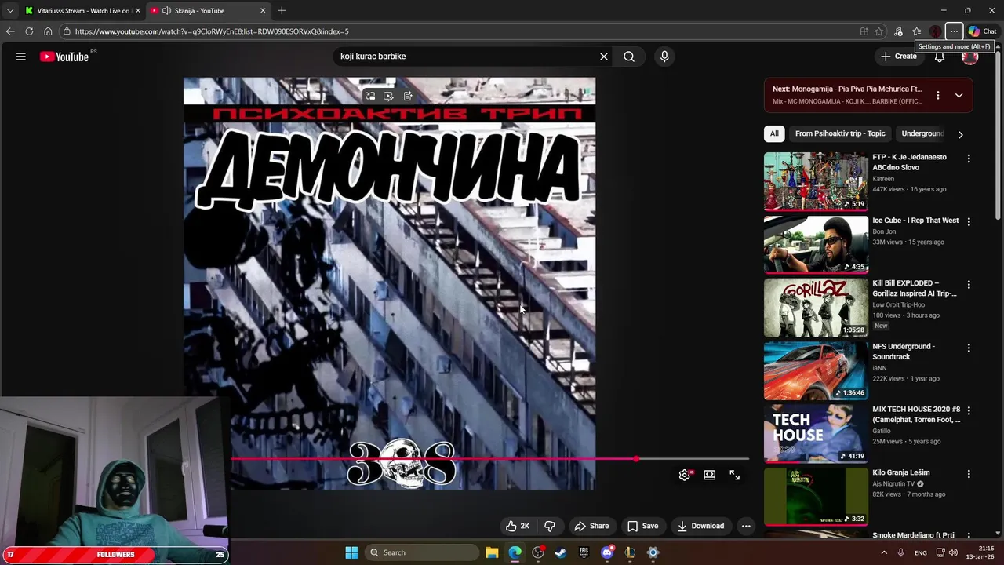The height and width of the screenshot is (565, 1004).
Task: Visit the Katreen channel name
Action: pyautogui.click(x=883, y=179)
